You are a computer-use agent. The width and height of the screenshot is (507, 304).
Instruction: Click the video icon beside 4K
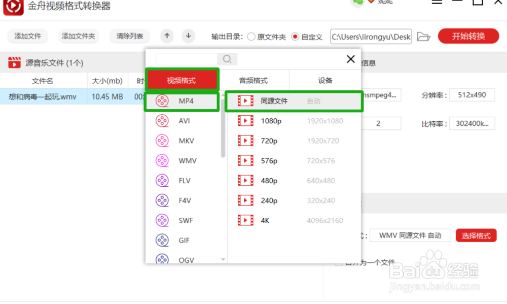click(x=245, y=220)
